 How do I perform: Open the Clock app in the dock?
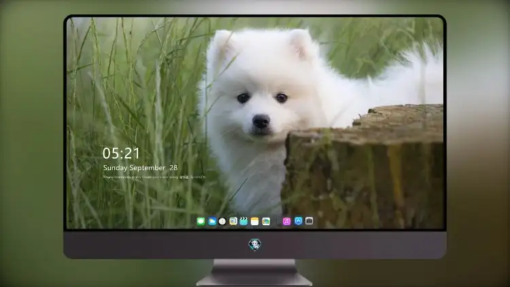[222, 222]
